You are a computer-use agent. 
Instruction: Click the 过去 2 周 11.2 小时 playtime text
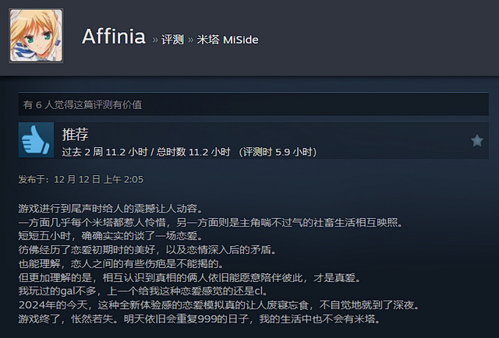pyautogui.click(x=105, y=152)
